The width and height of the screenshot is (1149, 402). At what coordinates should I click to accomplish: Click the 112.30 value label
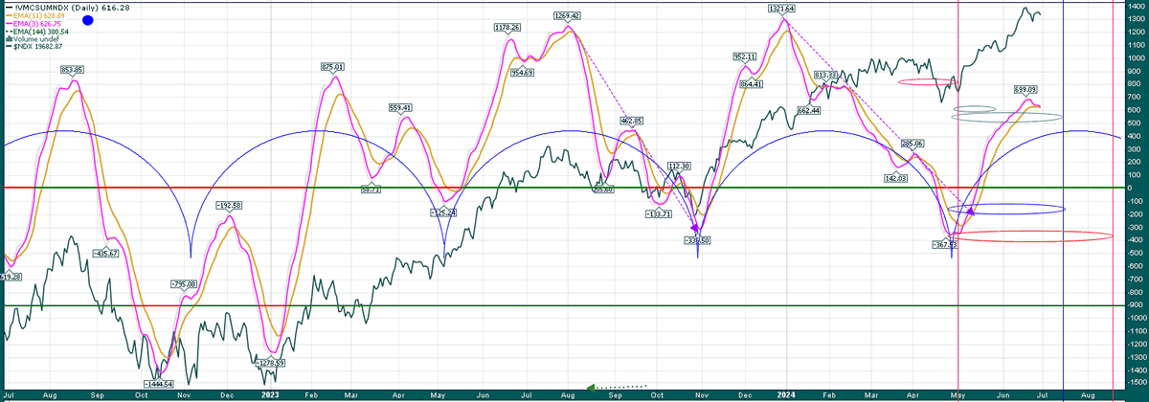(679, 166)
